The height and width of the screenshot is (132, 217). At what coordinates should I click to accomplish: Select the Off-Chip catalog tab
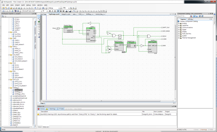190,19
